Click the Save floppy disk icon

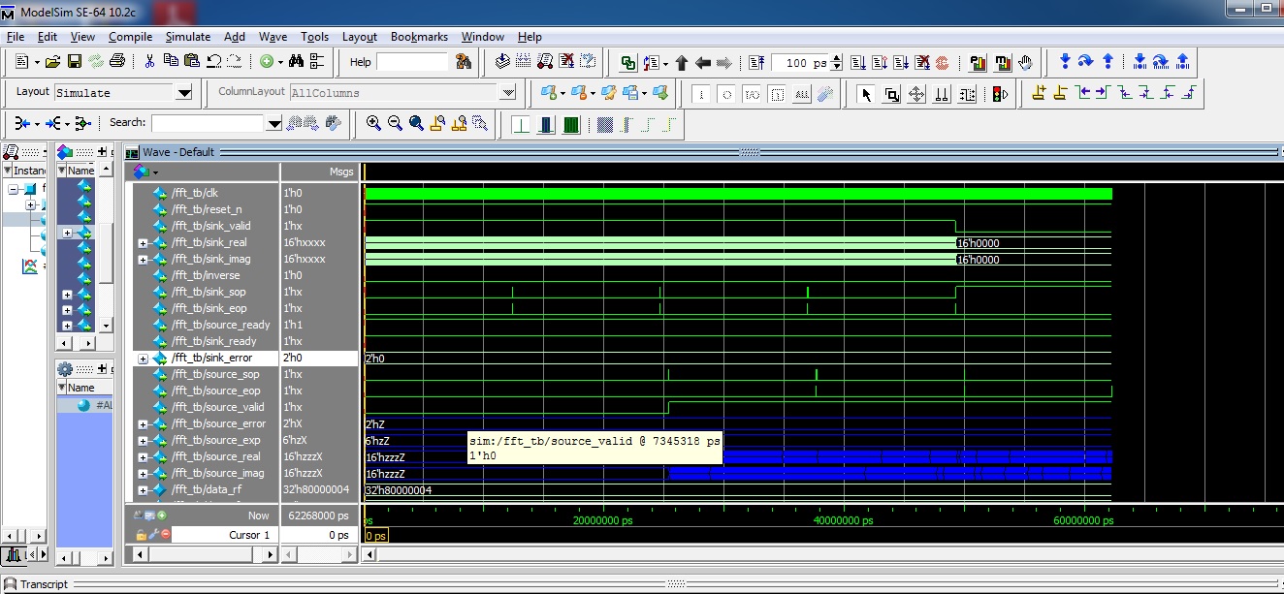pos(74,62)
